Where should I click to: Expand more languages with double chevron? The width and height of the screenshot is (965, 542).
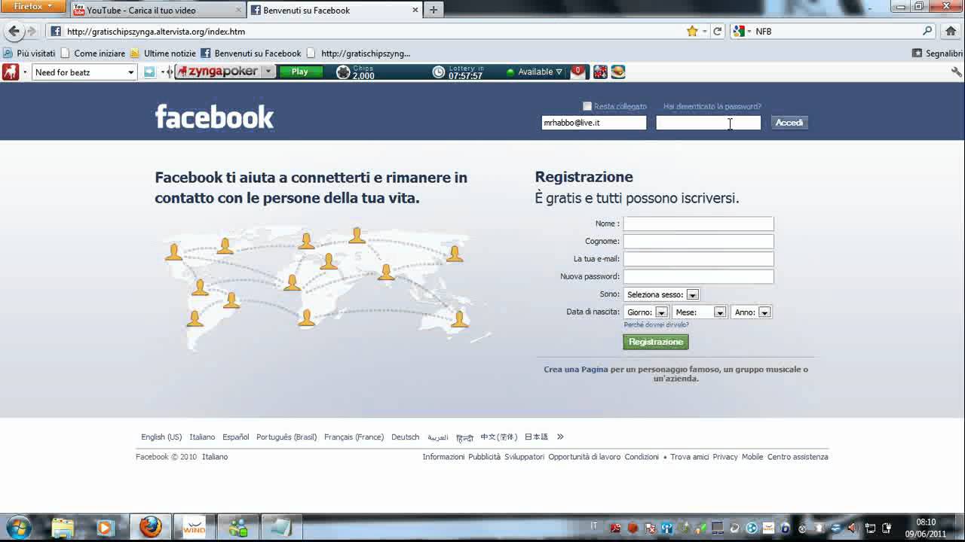pos(560,437)
